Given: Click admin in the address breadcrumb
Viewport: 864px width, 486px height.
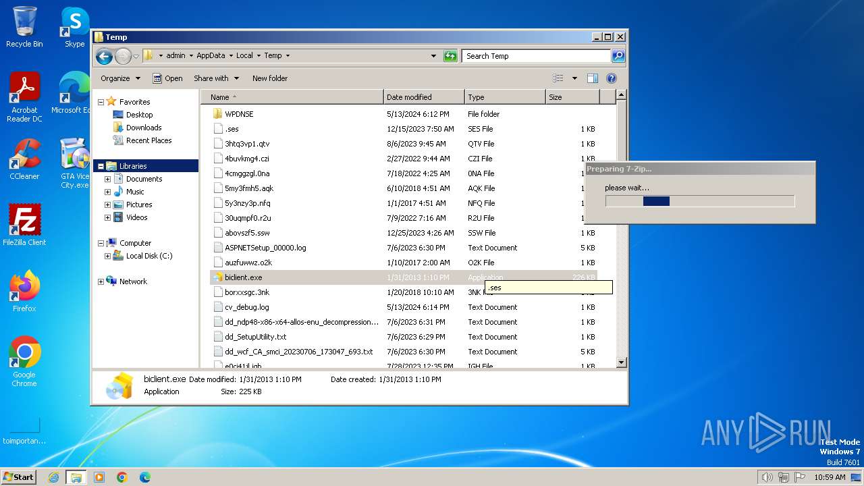Looking at the screenshot, I should 175,56.
